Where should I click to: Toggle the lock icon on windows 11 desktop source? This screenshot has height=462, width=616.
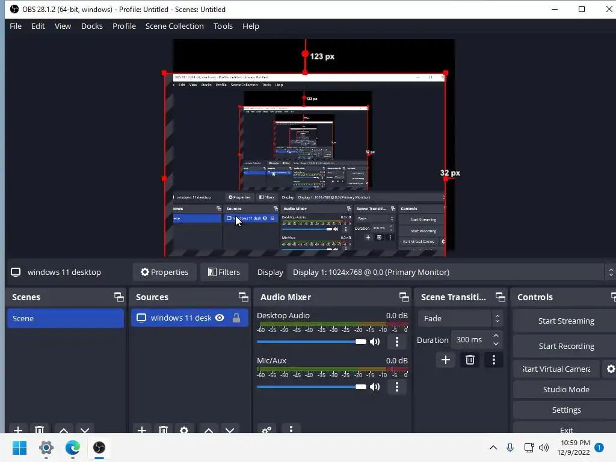point(236,318)
